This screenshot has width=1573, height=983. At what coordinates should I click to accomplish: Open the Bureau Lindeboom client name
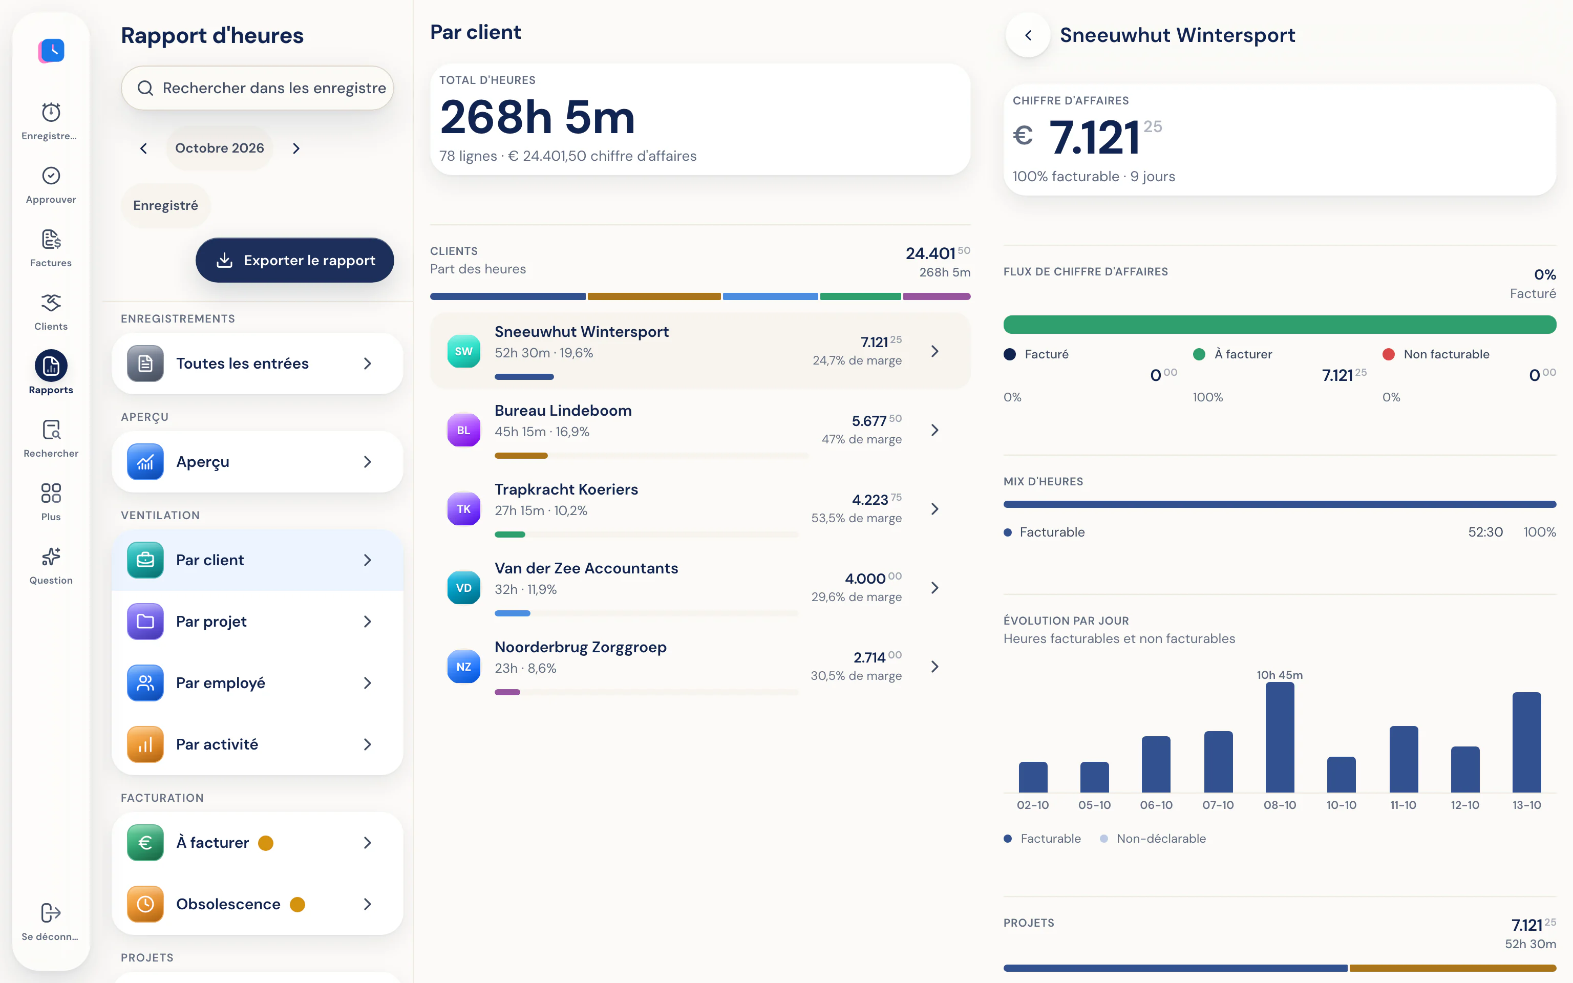click(x=563, y=410)
